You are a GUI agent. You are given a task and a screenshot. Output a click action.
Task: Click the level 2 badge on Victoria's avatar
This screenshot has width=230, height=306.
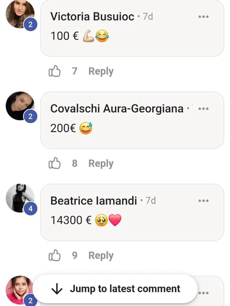click(x=31, y=25)
